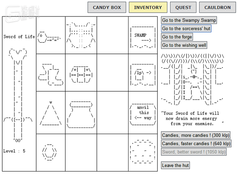The width and height of the screenshot is (238, 176).
Task: Go to the Swampy Swamp
Action: click(189, 20)
